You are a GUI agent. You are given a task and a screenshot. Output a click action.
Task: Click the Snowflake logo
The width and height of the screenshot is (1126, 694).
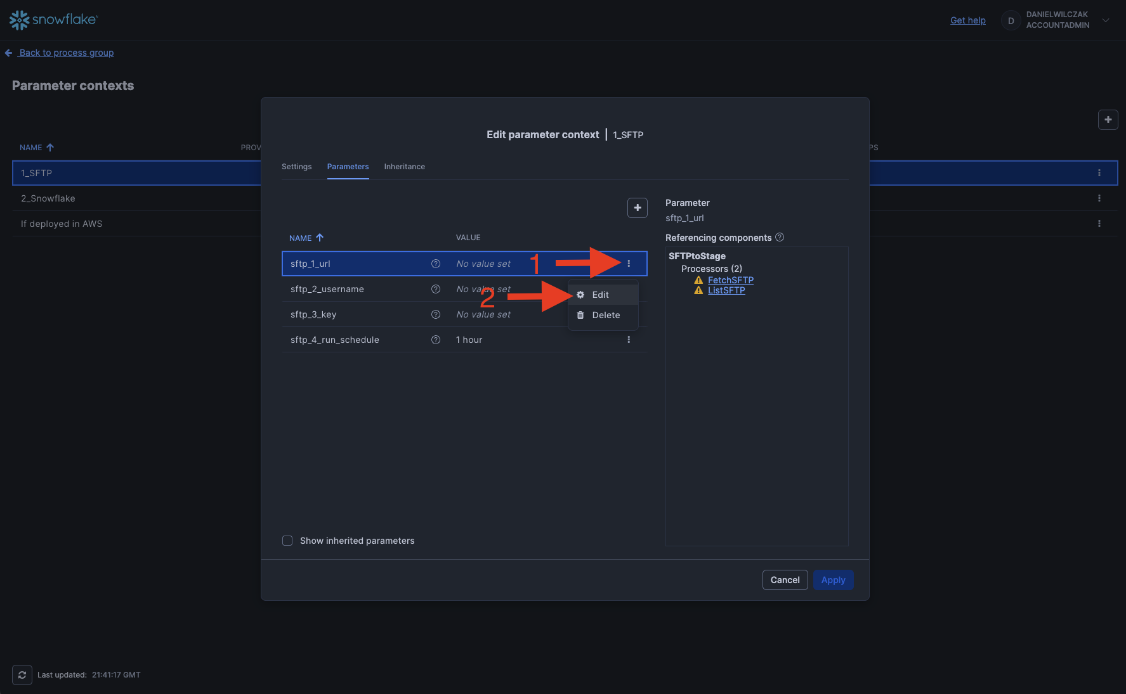pos(54,20)
